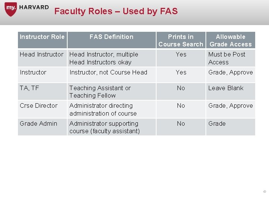
Task: Select the Administrator directing administration of course cell
Action: coord(103,110)
